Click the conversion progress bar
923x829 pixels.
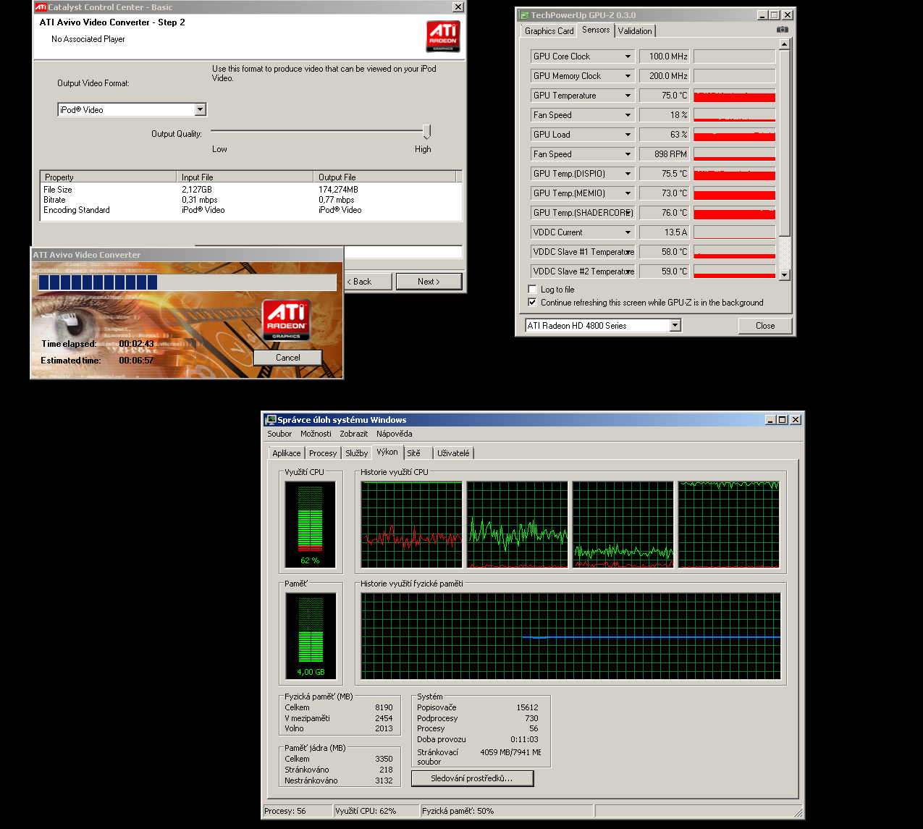(x=187, y=282)
